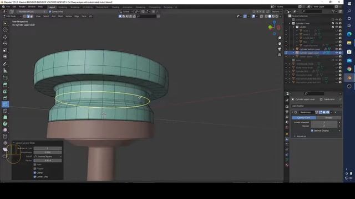Click the Number of Cuts field in panel
Screen dimensions: 355x199
pos(48,149)
